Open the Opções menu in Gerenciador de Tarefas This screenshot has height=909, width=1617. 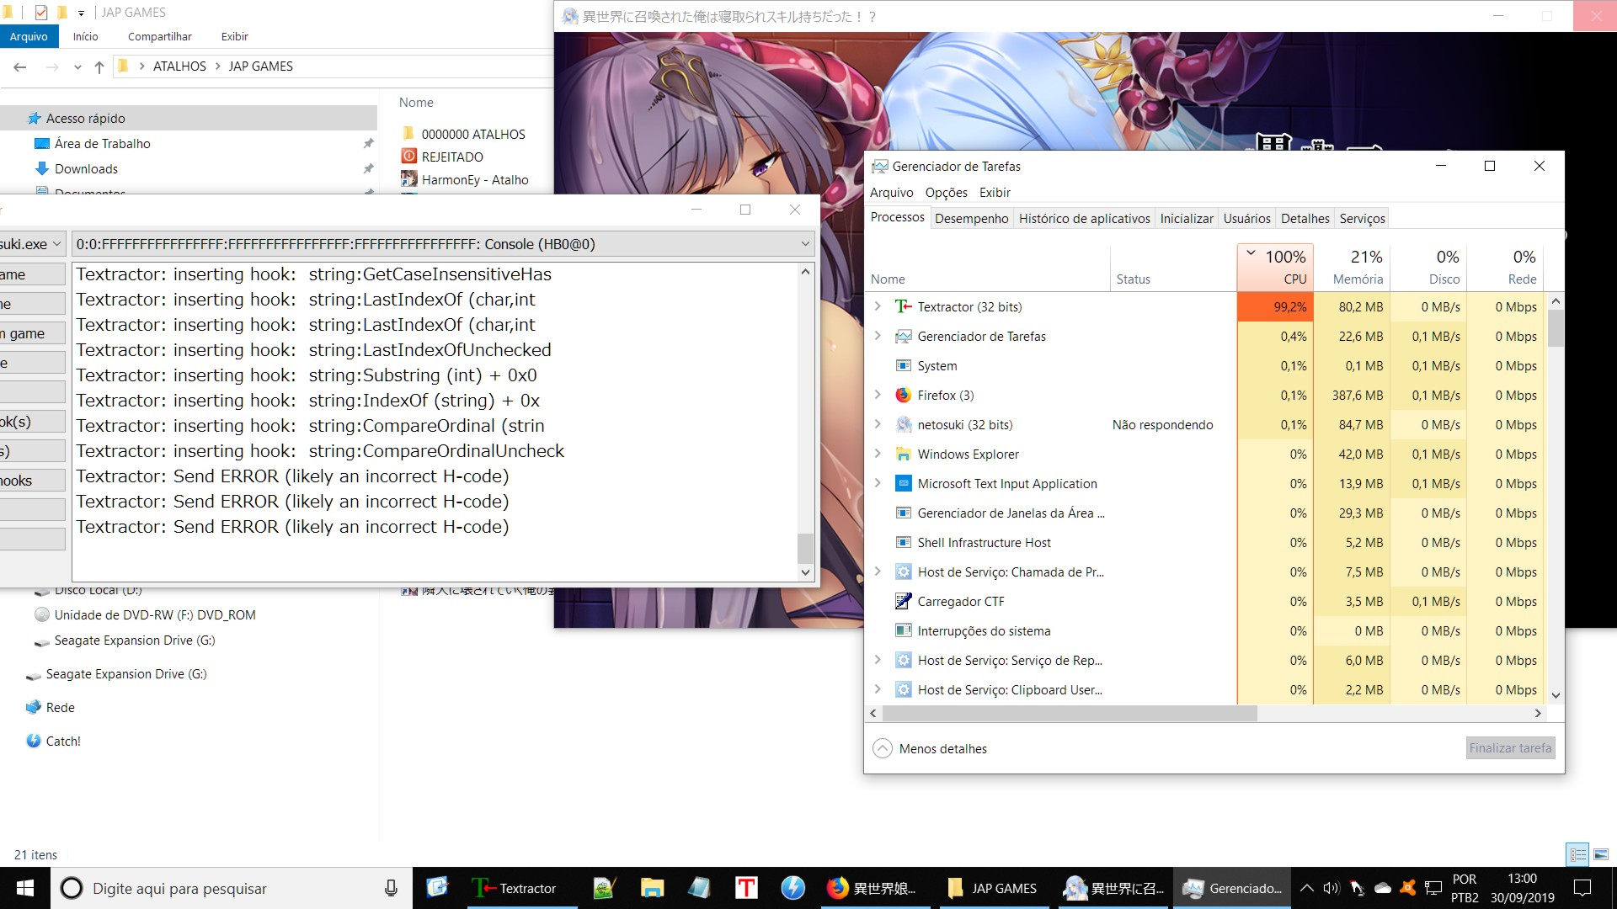point(946,192)
